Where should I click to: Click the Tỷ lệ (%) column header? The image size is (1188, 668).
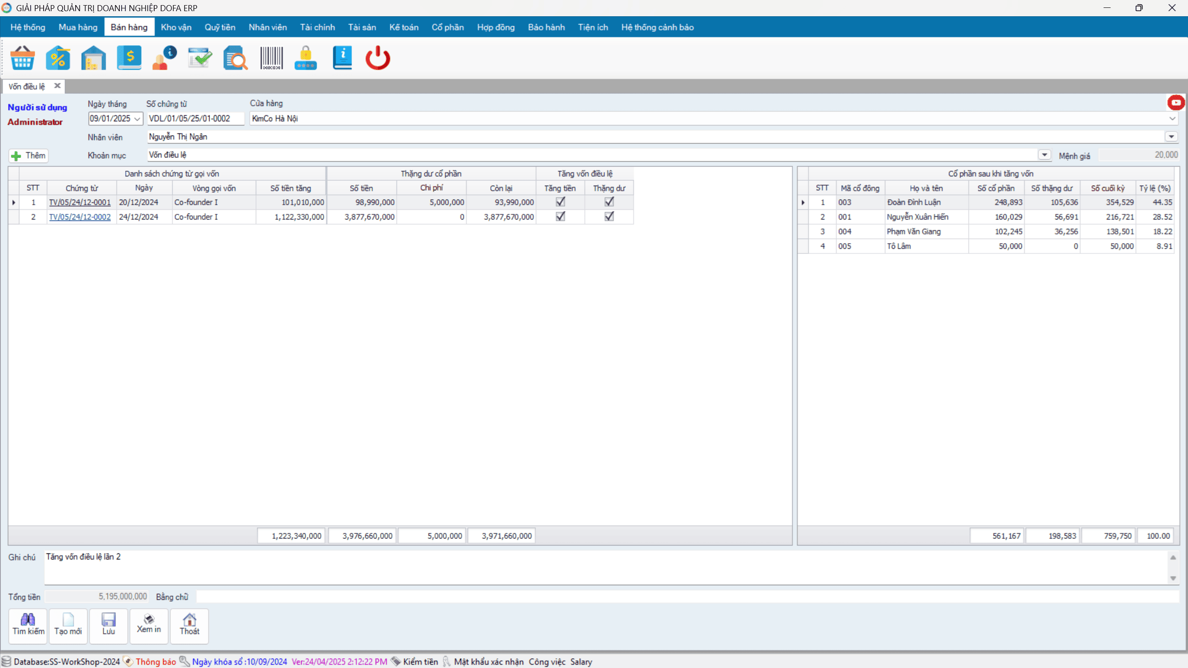click(1154, 188)
